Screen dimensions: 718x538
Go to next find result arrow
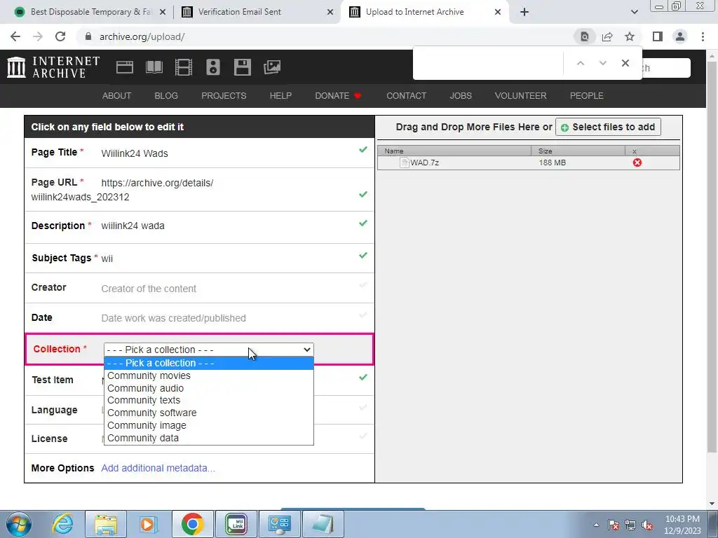point(602,63)
